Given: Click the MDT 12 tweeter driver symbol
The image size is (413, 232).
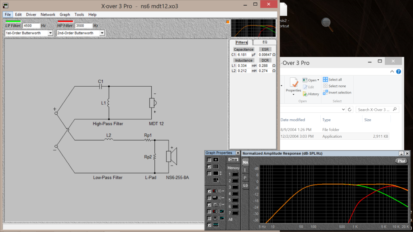Looking at the screenshot, I should (x=153, y=103).
